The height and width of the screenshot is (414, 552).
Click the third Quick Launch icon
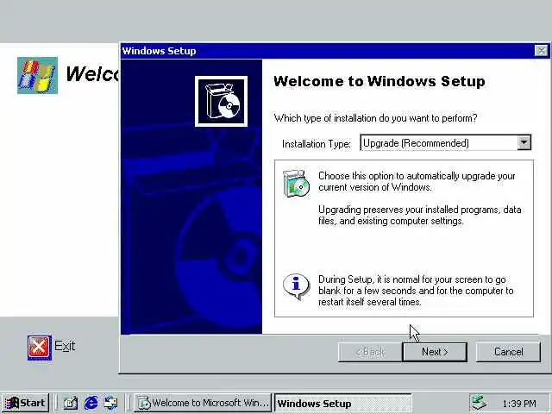pyautogui.click(x=110, y=403)
